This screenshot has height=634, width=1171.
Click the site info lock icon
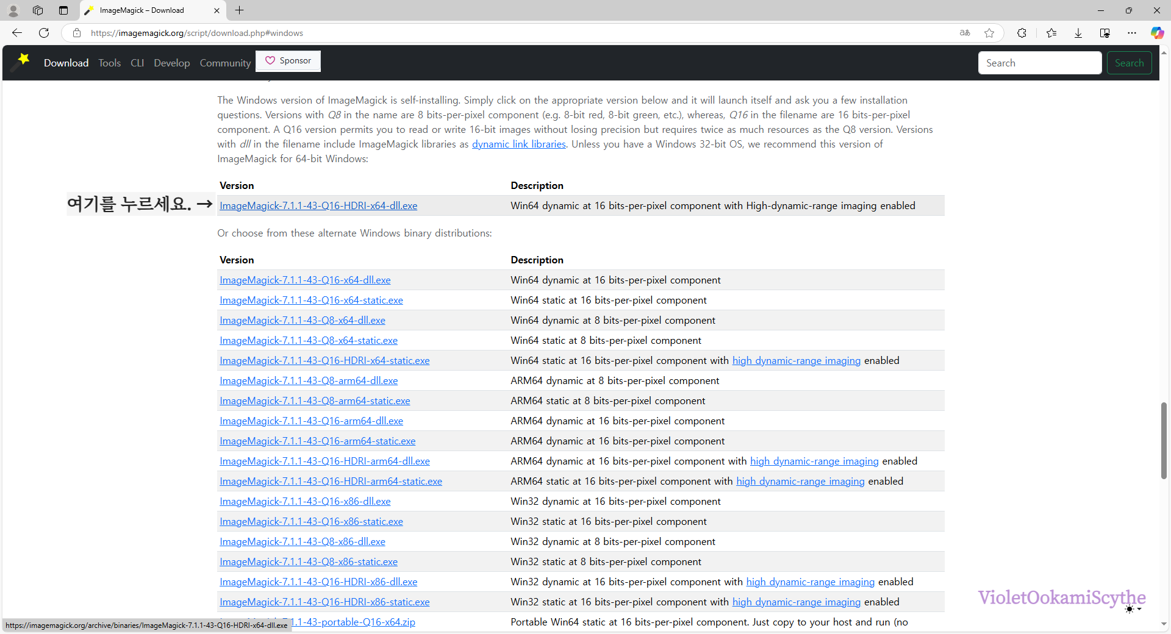77,33
